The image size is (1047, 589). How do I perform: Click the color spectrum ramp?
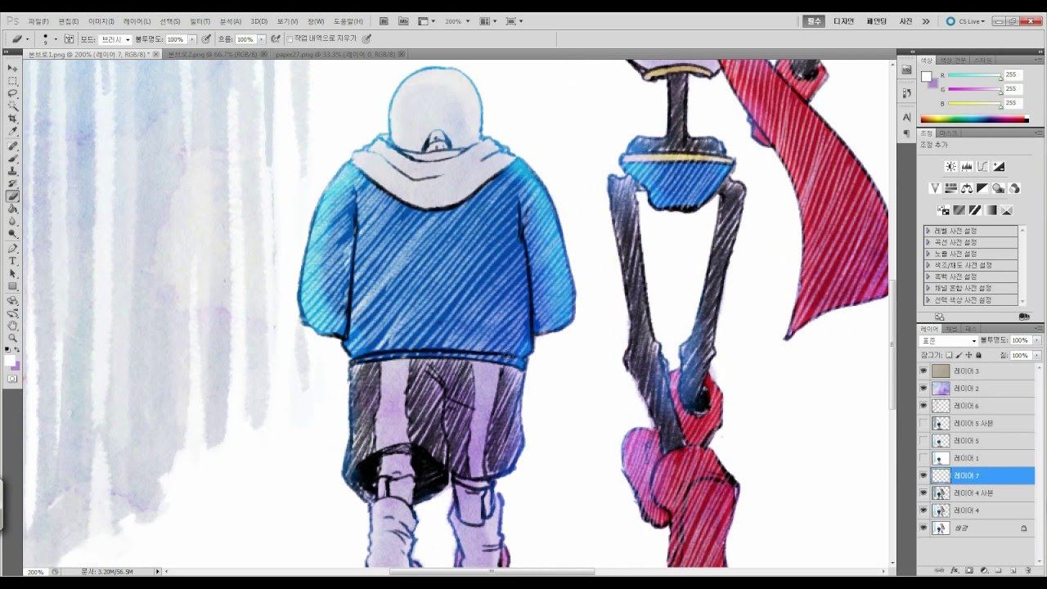click(x=974, y=119)
